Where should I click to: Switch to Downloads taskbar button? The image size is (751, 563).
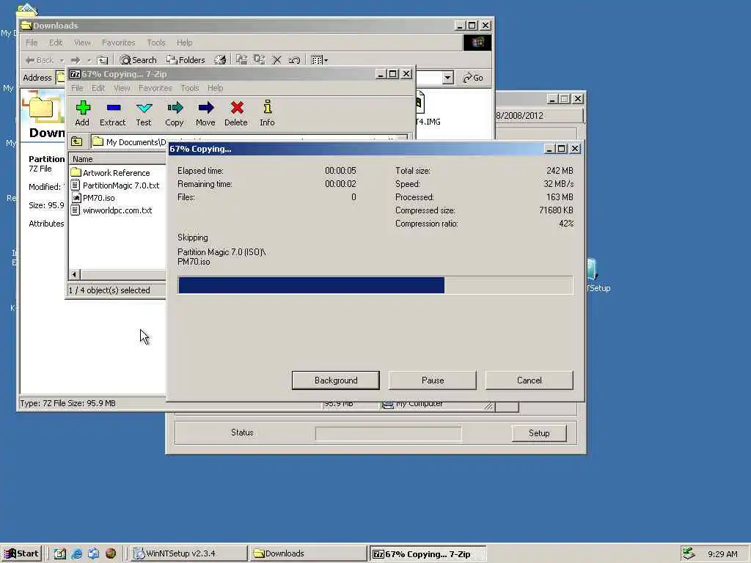pos(309,553)
